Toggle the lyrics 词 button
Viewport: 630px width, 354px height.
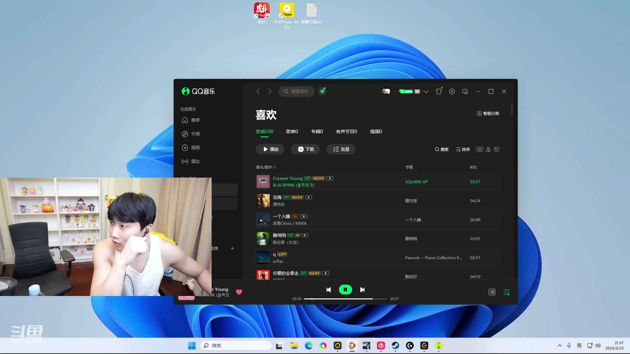(x=492, y=292)
